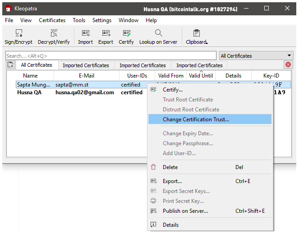Open the Tools menu
This screenshot has width=299, height=234.
[79, 20]
